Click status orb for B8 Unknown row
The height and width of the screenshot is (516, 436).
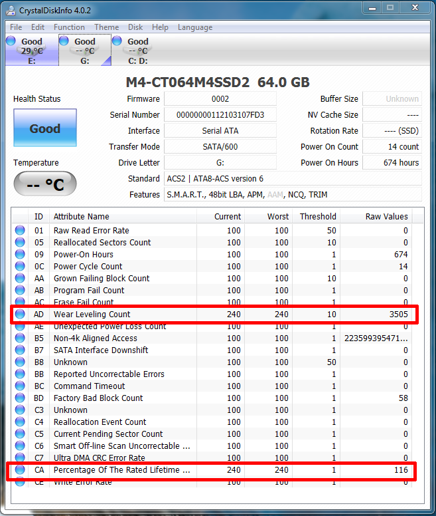20,362
